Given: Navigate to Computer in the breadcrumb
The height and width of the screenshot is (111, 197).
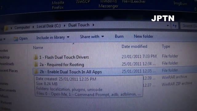Looking at the screenshot, I should click(x=22, y=27).
